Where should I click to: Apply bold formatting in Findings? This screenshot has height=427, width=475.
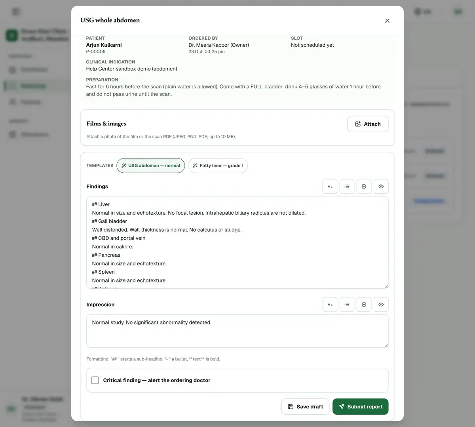[364, 187]
